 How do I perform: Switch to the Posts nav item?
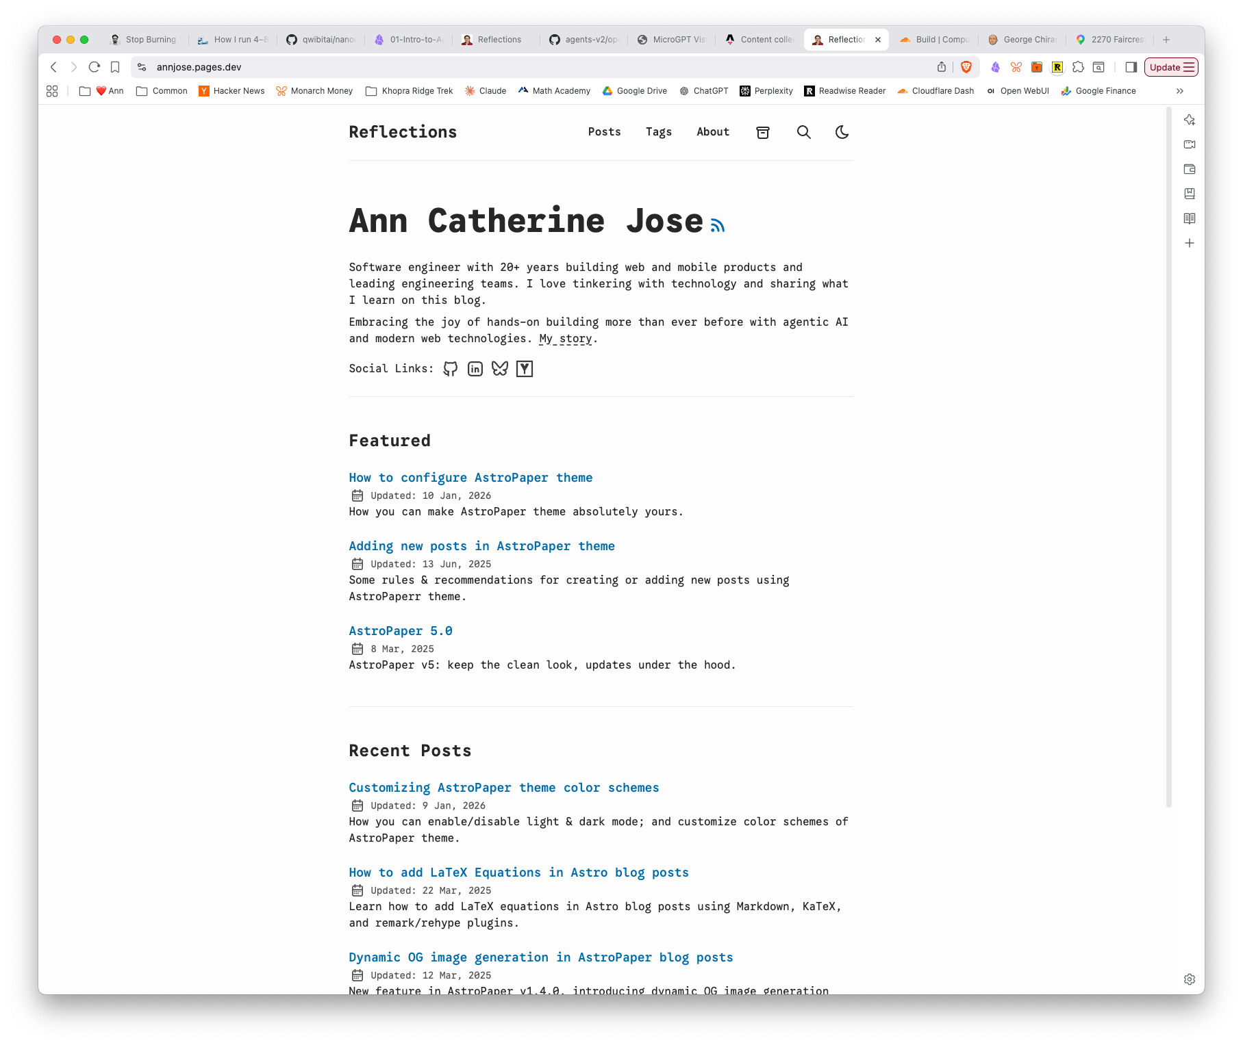coord(604,132)
